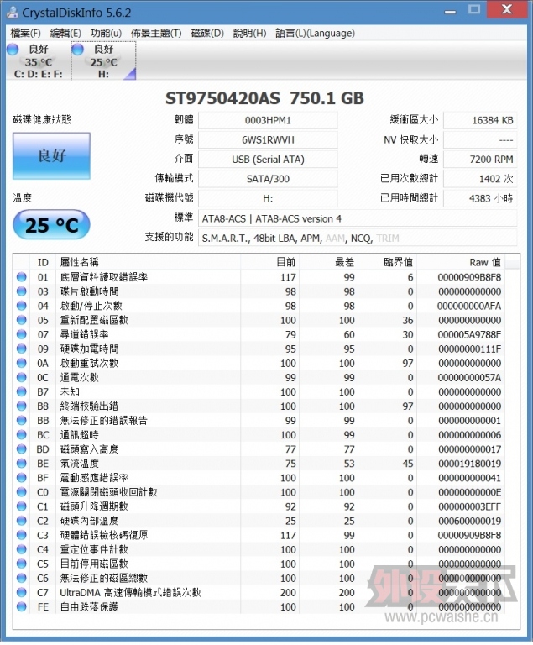Click the 1402 次 power on count field
This screenshot has width=533, height=645.
(480, 179)
